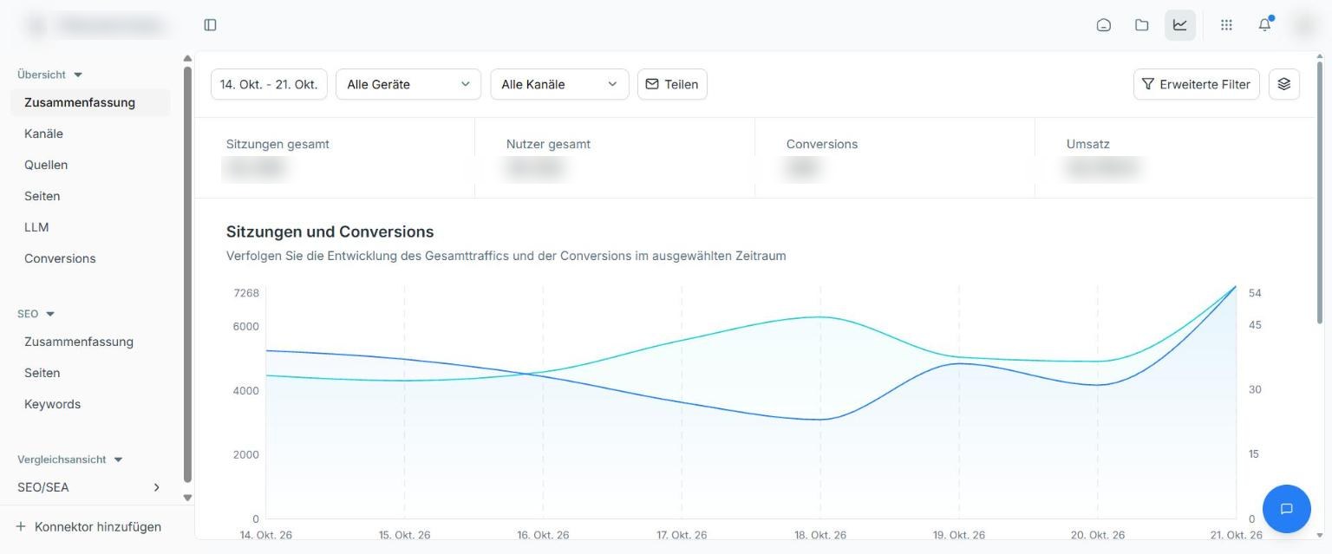Click the 18. Okt. 26 axis label
1332x554 pixels.
coord(820,535)
